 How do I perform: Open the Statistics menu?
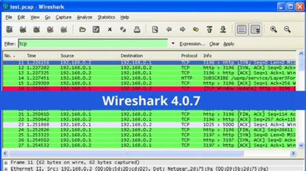point(106,17)
